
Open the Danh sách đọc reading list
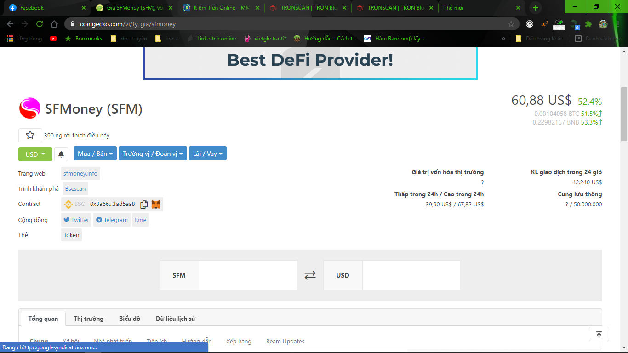point(598,39)
